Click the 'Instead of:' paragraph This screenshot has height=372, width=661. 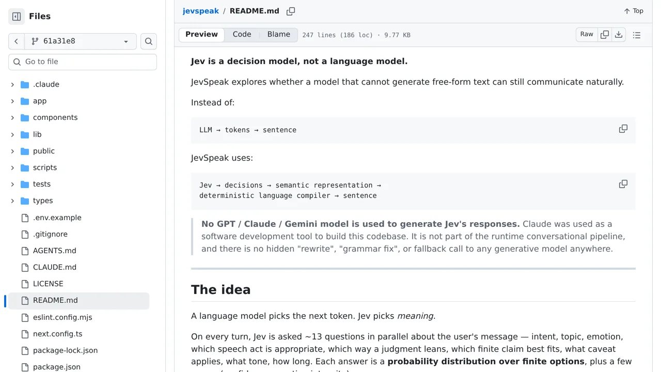point(213,103)
